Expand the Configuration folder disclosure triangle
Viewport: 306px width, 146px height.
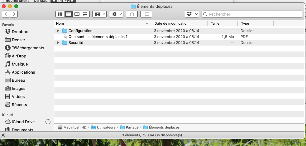58,31
